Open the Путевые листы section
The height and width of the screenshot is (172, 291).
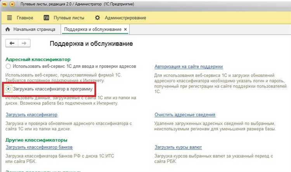69,18
